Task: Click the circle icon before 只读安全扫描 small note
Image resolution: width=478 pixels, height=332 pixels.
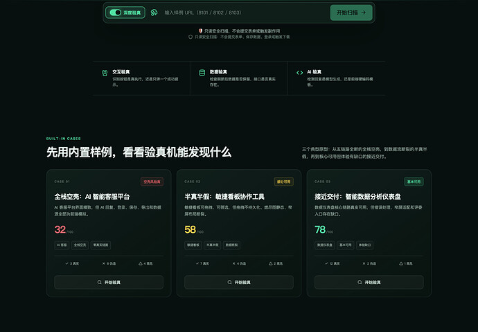Action: 191,37
